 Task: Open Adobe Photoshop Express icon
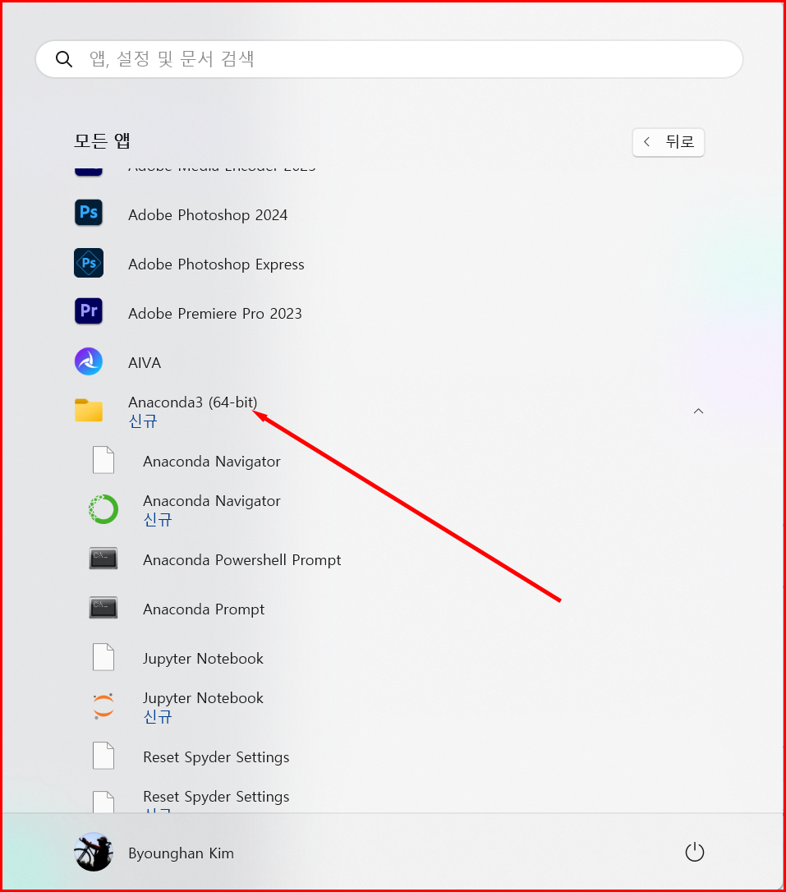pos(89,263)
